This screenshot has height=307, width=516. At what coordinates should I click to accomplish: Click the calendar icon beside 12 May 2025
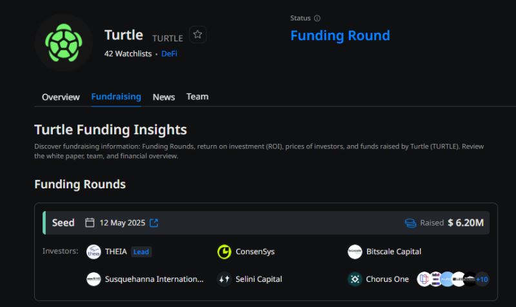pyautogui.click(x=90, y=223)
